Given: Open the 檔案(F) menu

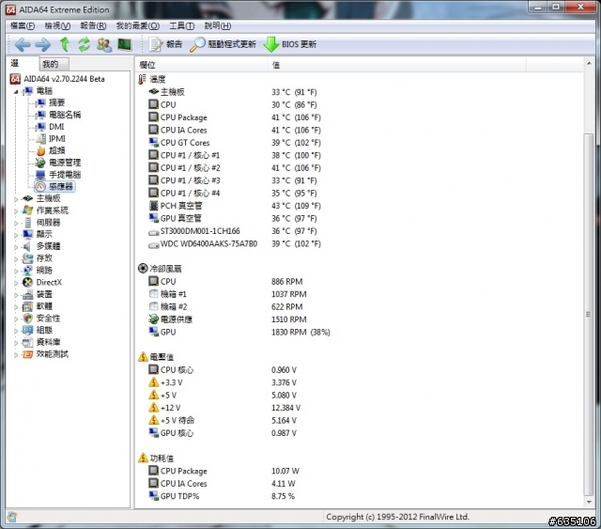Looking at the screenshot, I should point(23,25).
